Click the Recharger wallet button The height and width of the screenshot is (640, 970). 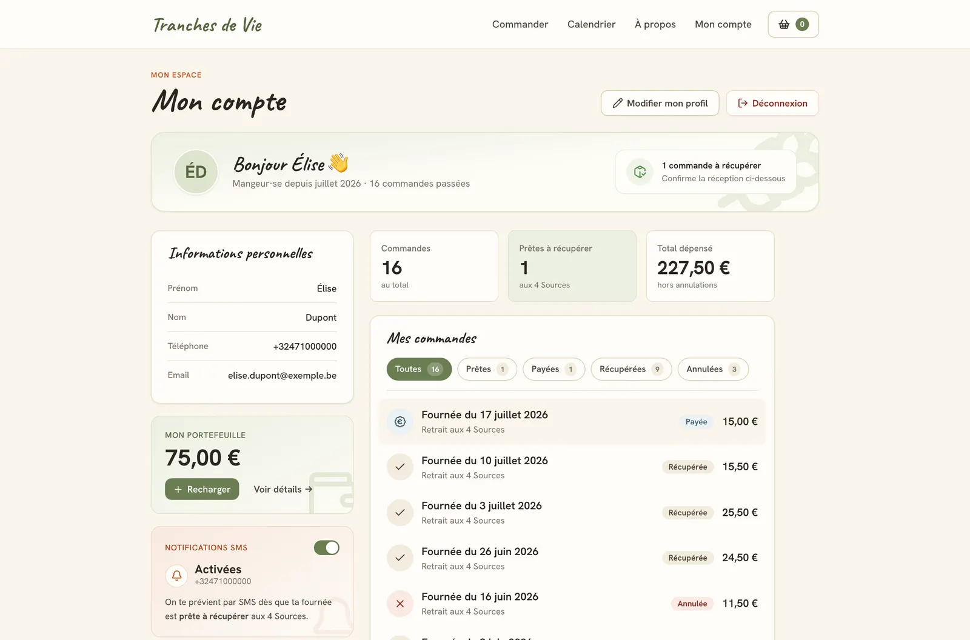pos(202,489)
